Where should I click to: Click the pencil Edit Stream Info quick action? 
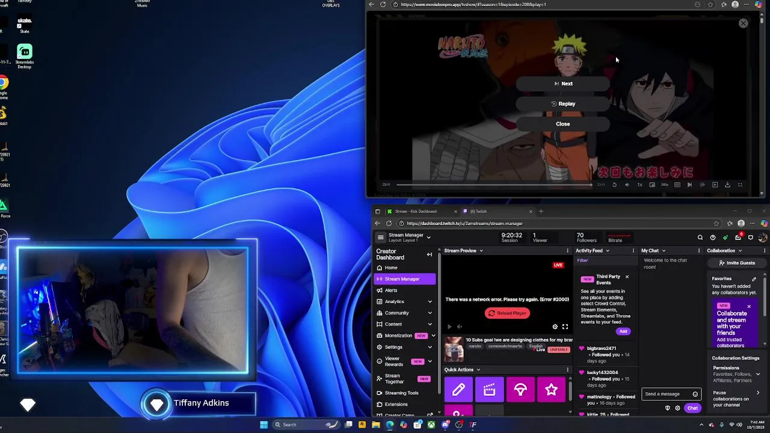click(458, 390)
